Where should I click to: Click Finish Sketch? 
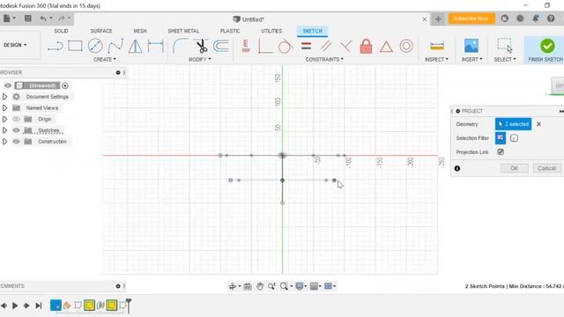click(x=546, y=49)
